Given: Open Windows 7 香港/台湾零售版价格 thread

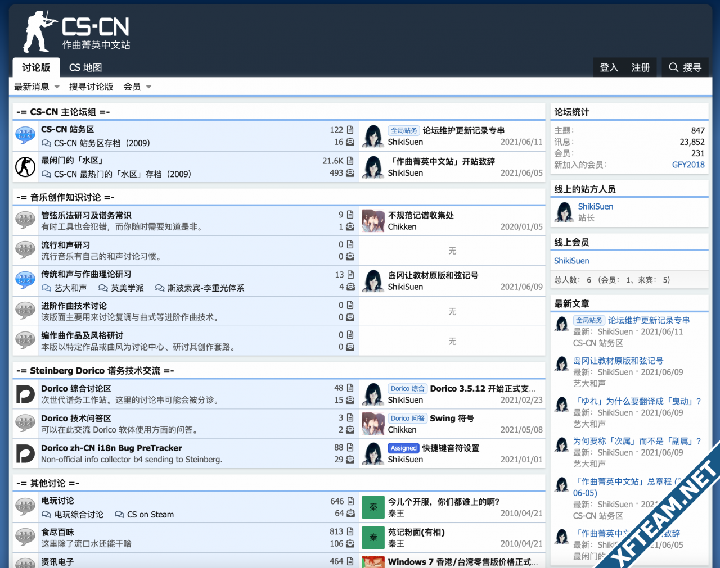Looking at the screenshot, I should 463,562.
